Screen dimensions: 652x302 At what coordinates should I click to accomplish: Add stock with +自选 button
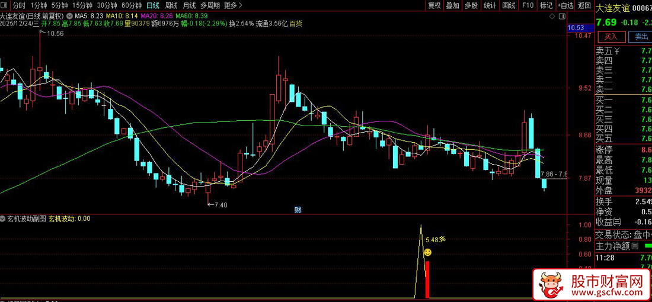(x=565, y=5)
